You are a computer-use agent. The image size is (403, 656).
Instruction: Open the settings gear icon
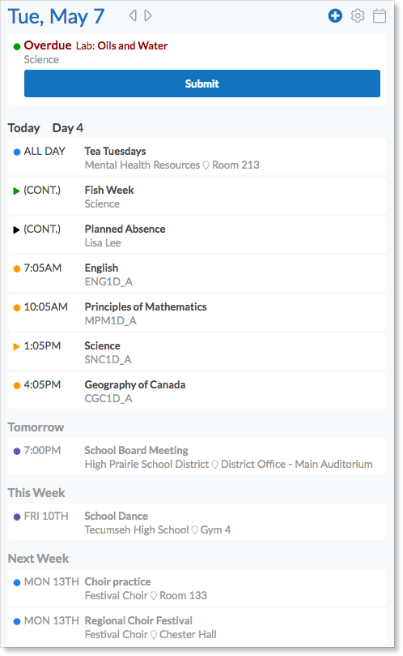358,16
